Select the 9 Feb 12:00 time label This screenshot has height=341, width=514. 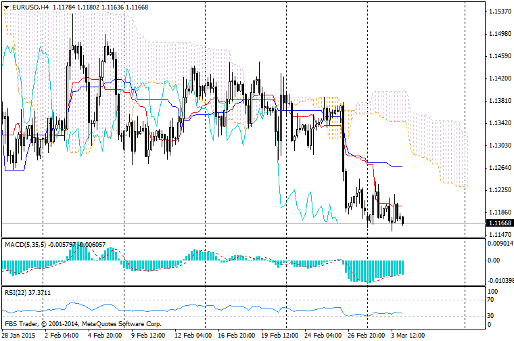point(148,336)
